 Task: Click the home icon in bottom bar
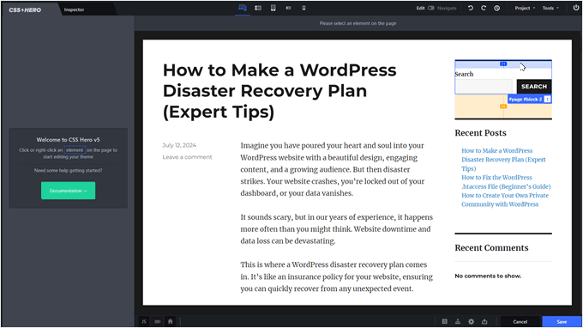point(171,321)
